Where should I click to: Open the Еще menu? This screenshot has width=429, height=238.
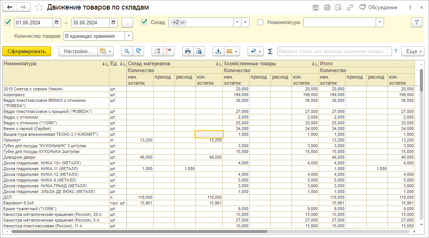point(413,51)
